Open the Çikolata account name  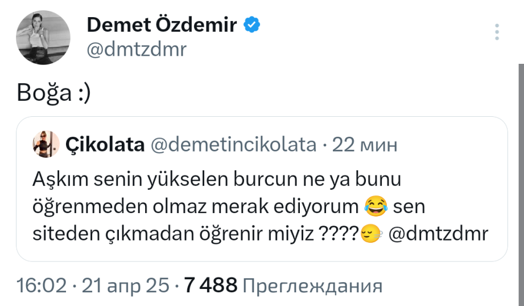tap(105, 145)
